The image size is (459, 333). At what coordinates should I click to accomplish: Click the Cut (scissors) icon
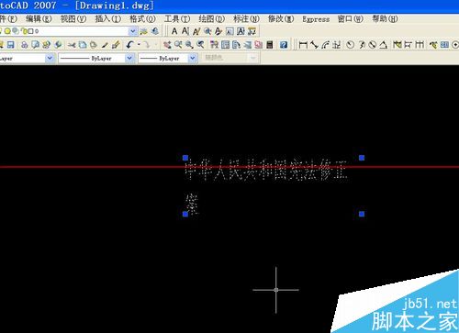(72, 45)
